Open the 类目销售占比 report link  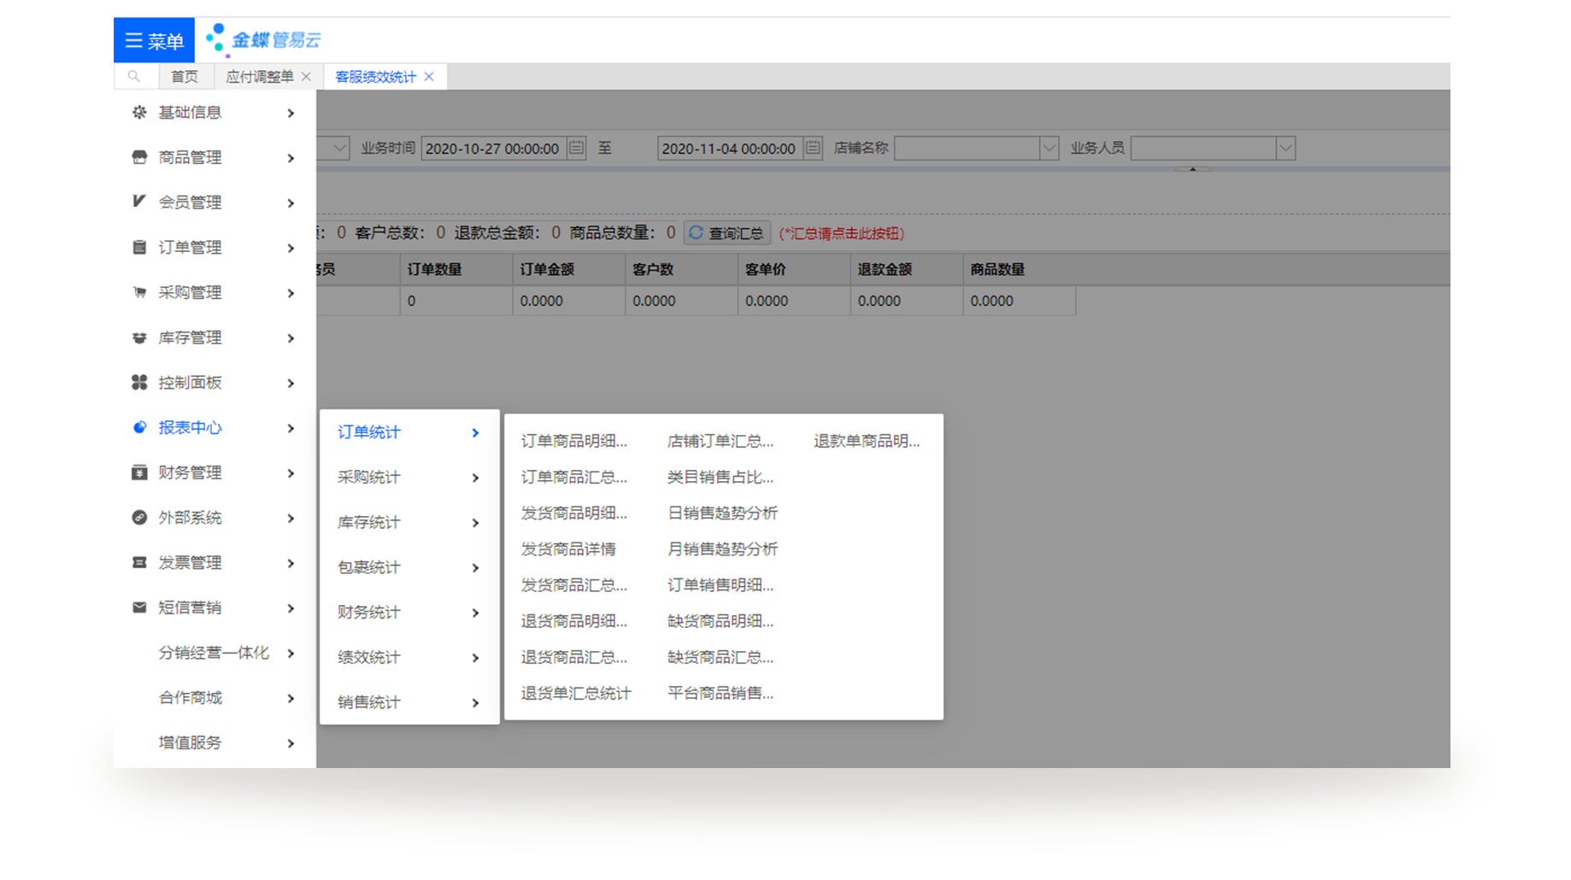click(x=720, y=477)
